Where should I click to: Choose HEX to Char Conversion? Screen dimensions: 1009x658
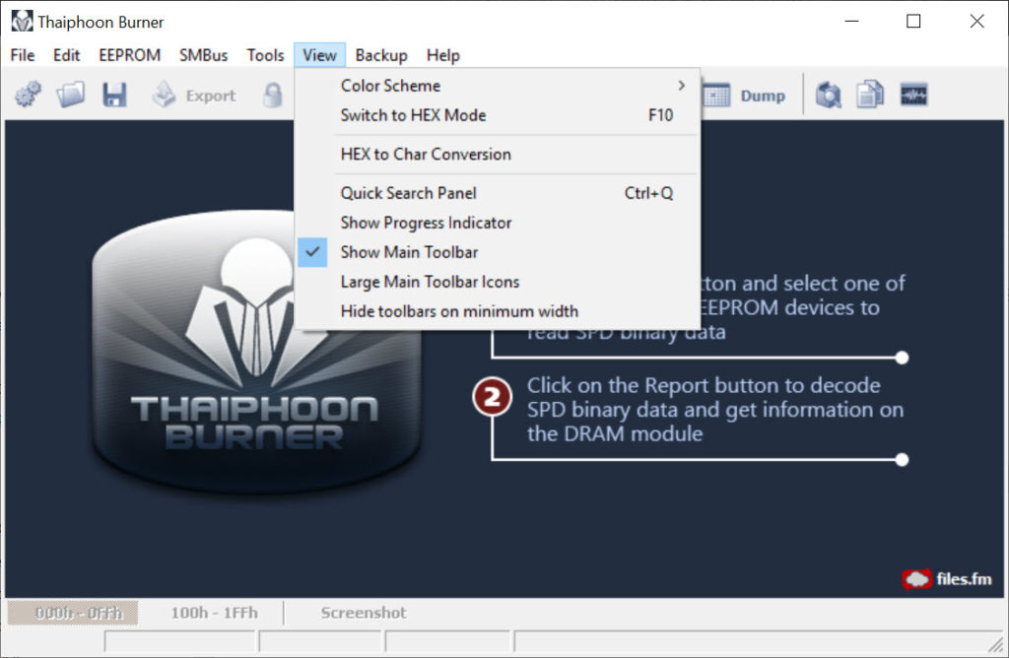click(497, 155)
